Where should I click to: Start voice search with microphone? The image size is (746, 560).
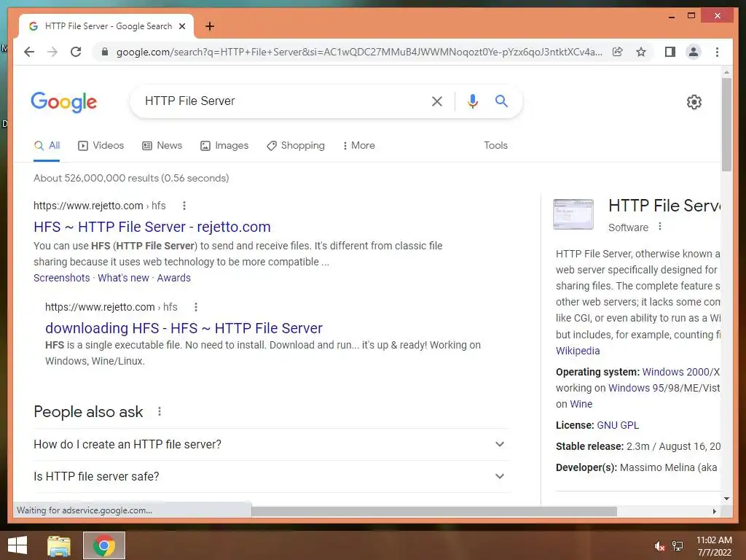pos(472,101)
